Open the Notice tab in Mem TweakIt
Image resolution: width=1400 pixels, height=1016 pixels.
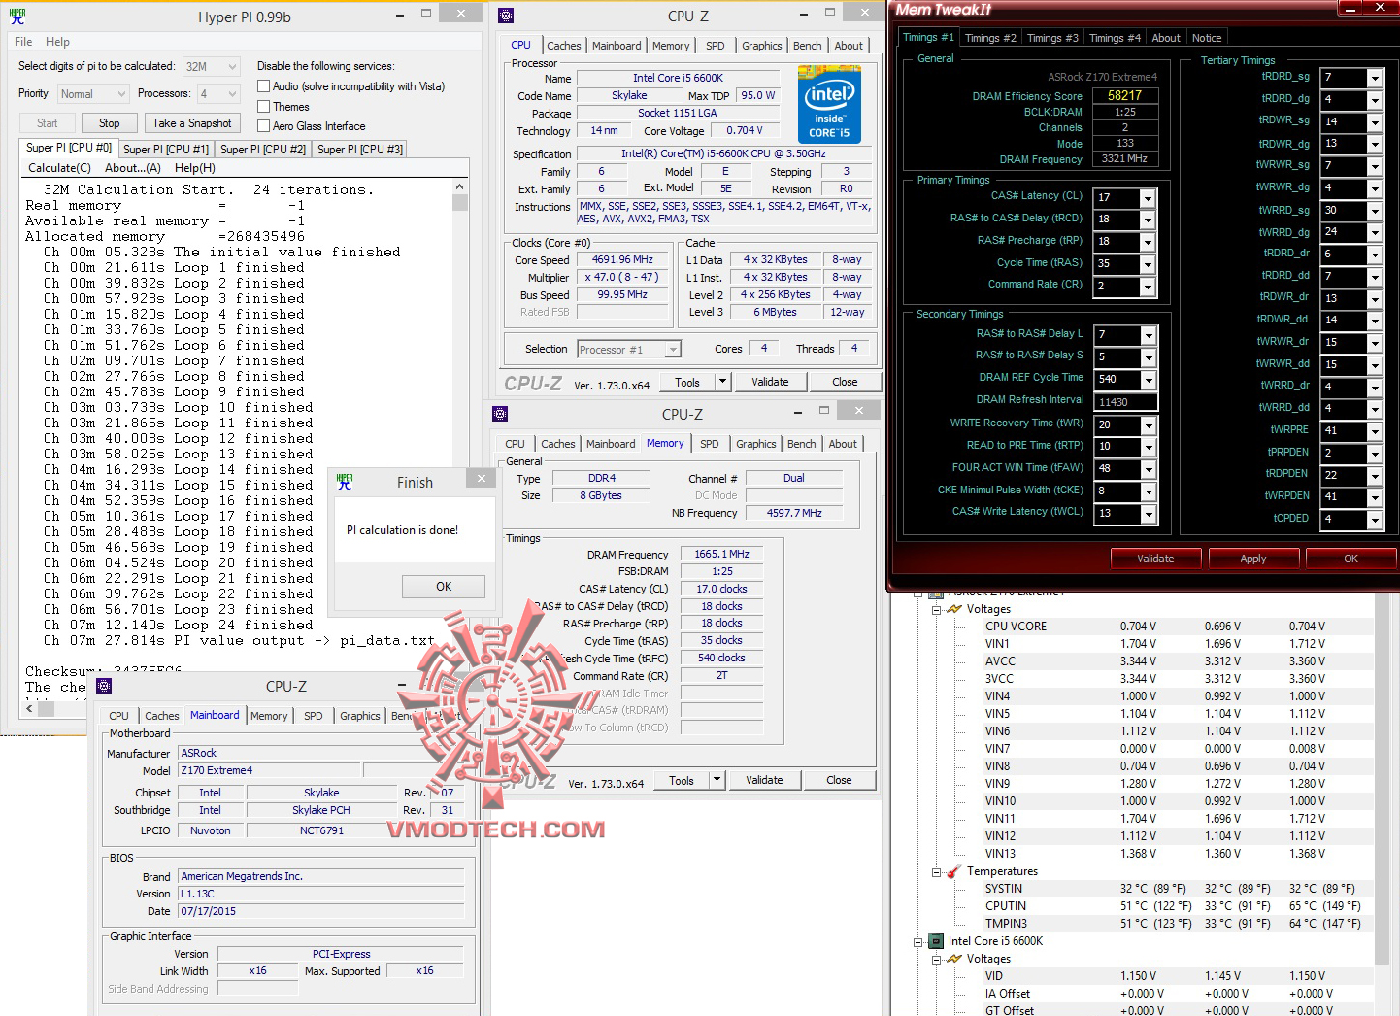tap(1207, 38)
